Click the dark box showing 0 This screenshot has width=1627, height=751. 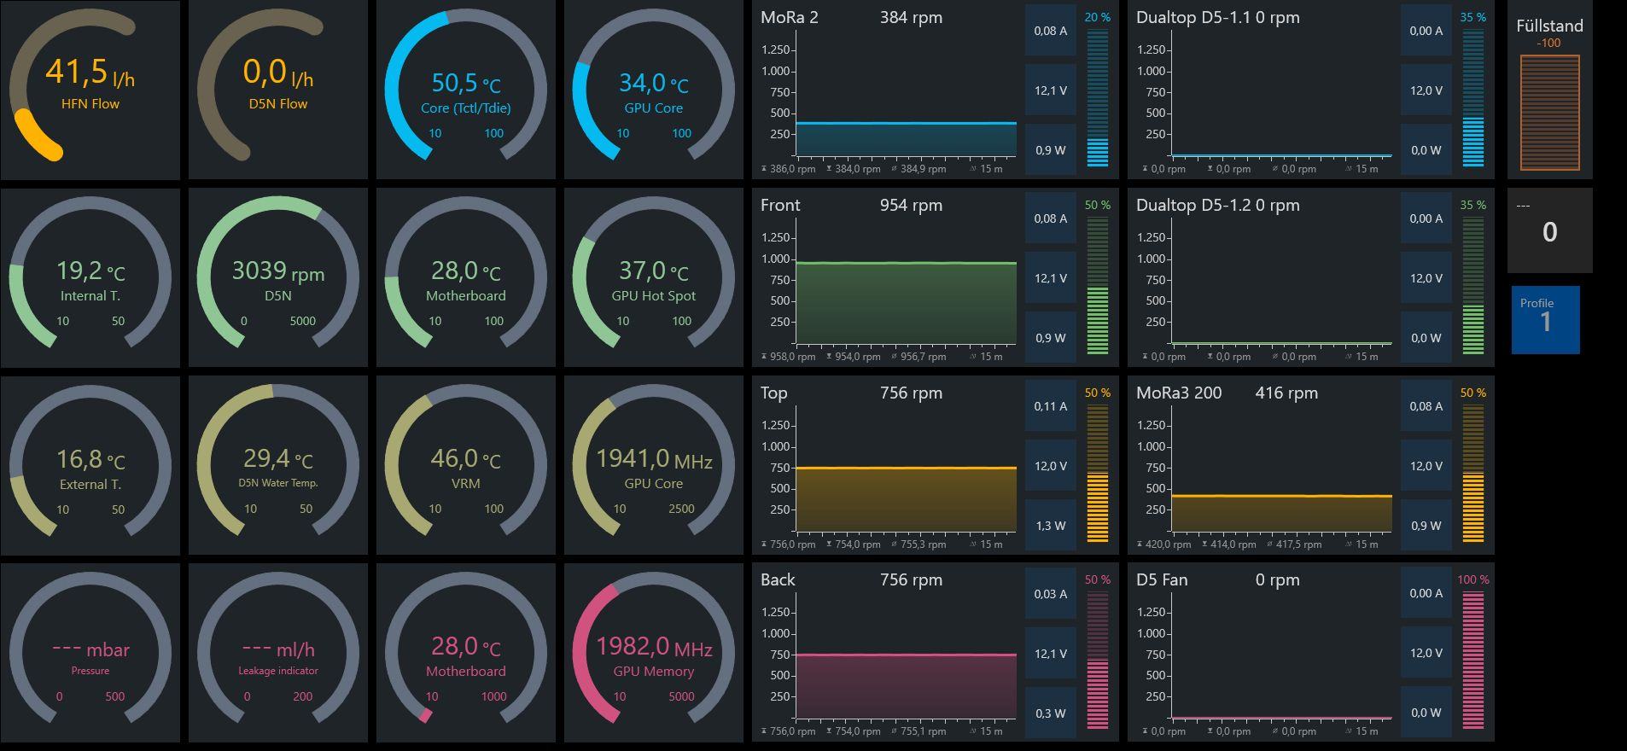1550,230
